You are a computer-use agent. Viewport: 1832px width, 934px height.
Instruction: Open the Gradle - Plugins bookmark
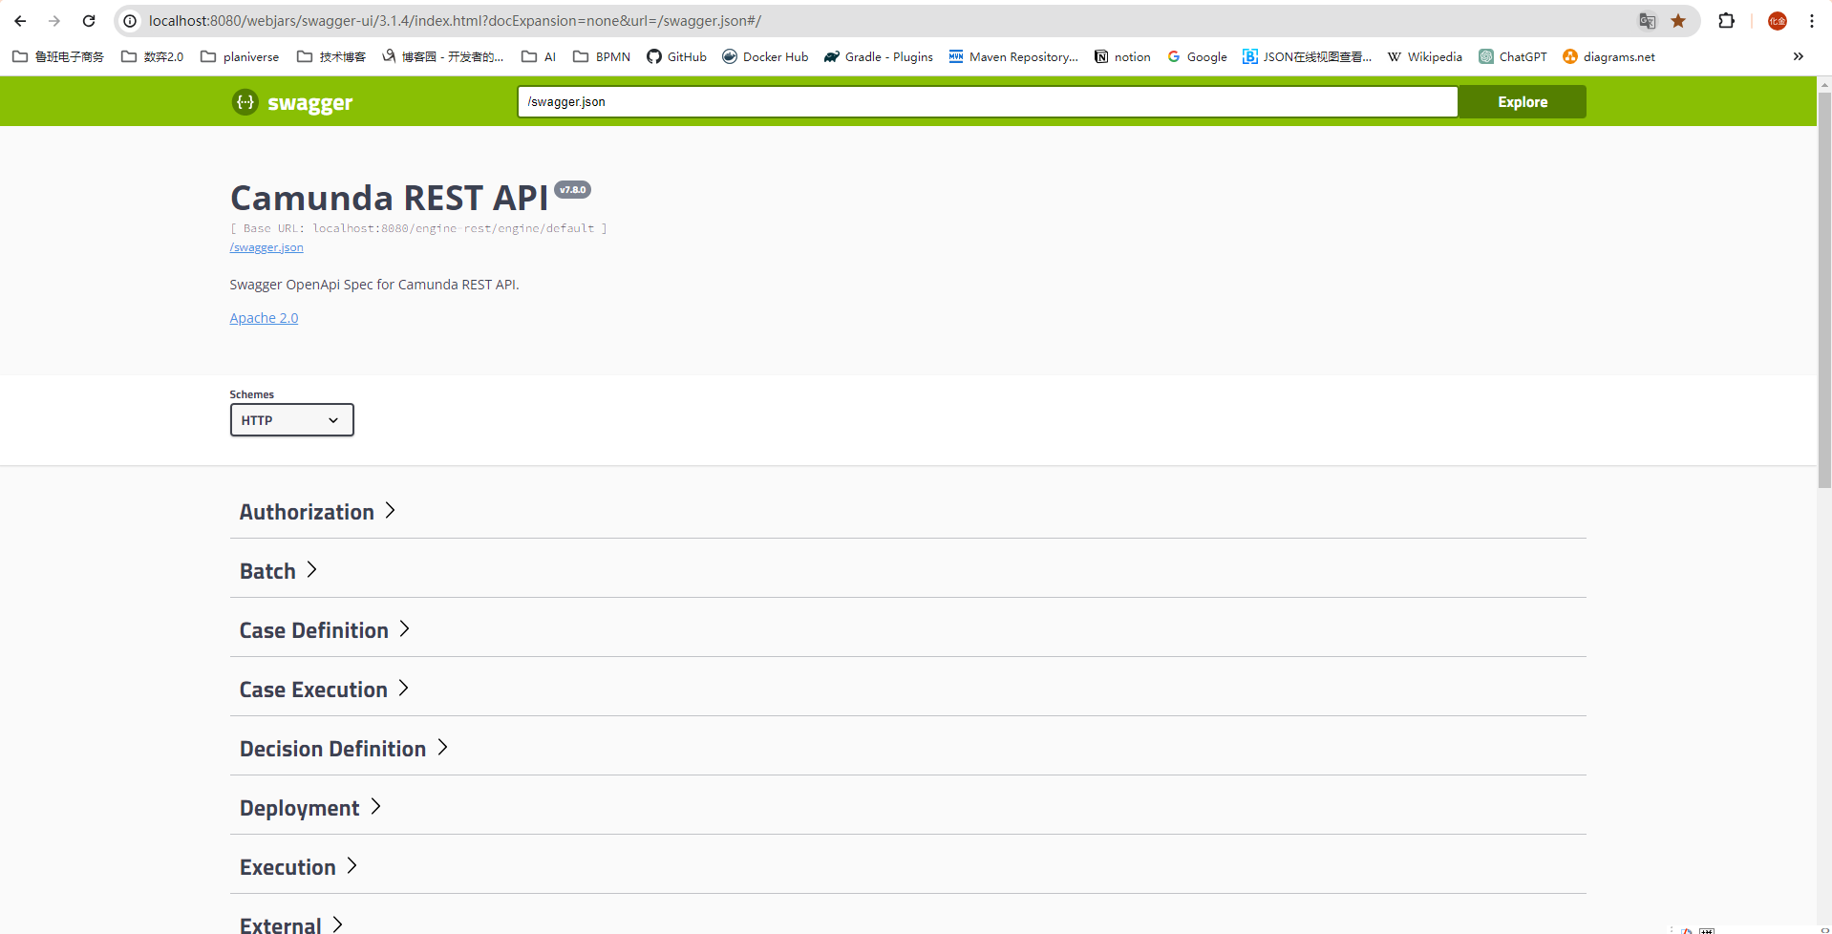click(x=879, y=56)
